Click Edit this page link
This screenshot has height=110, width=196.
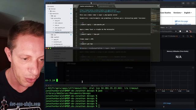[181, 21]
